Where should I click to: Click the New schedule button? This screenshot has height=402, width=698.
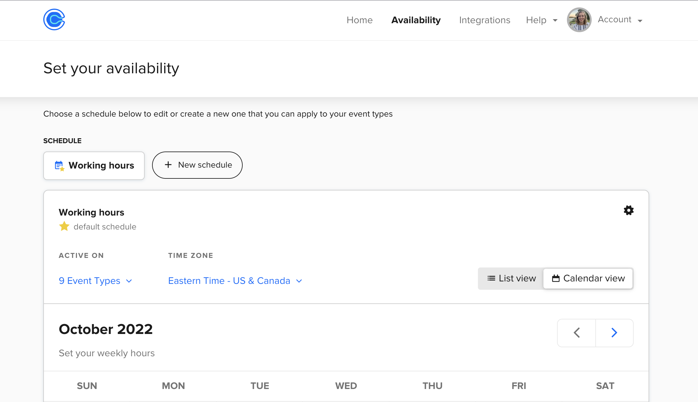pyautogui.click(x=198, y=165)
